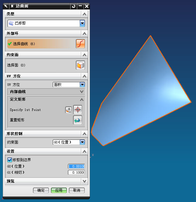Click the pin arrow icon in title bar
Screen dimensions: 196x202
[x=6, y=6]
